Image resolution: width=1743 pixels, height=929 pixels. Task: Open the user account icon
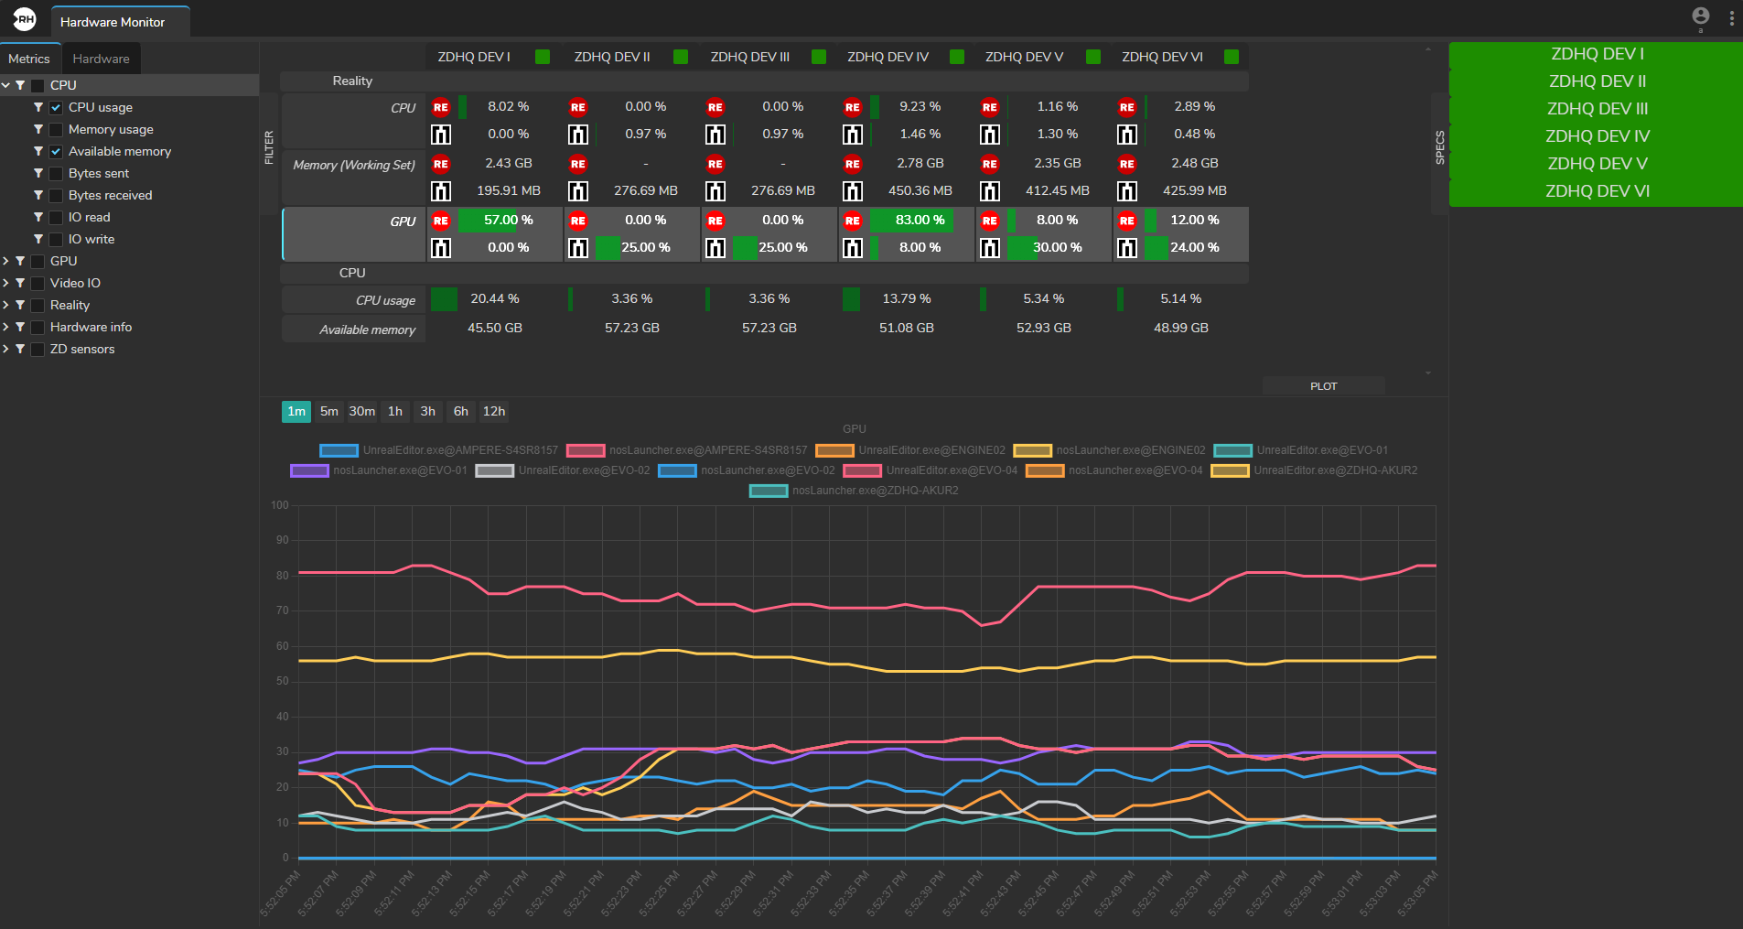(1700, 16)
